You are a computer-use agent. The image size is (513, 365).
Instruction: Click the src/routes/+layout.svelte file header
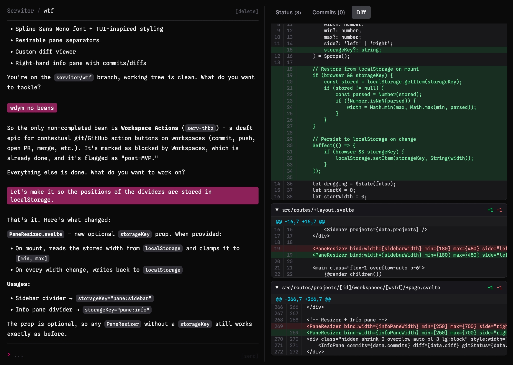(x=318, y=210)
